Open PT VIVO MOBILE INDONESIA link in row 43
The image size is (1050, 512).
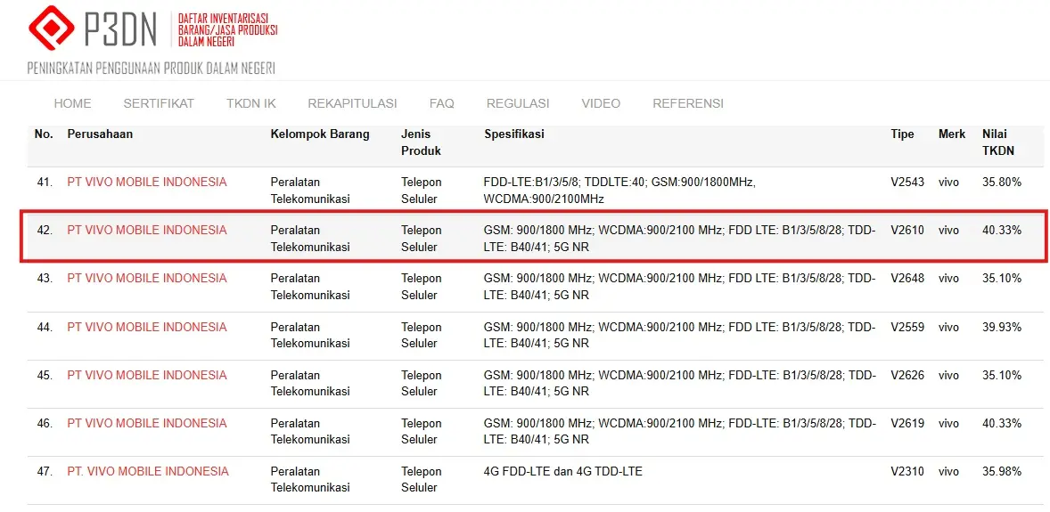tap(147, 279)
